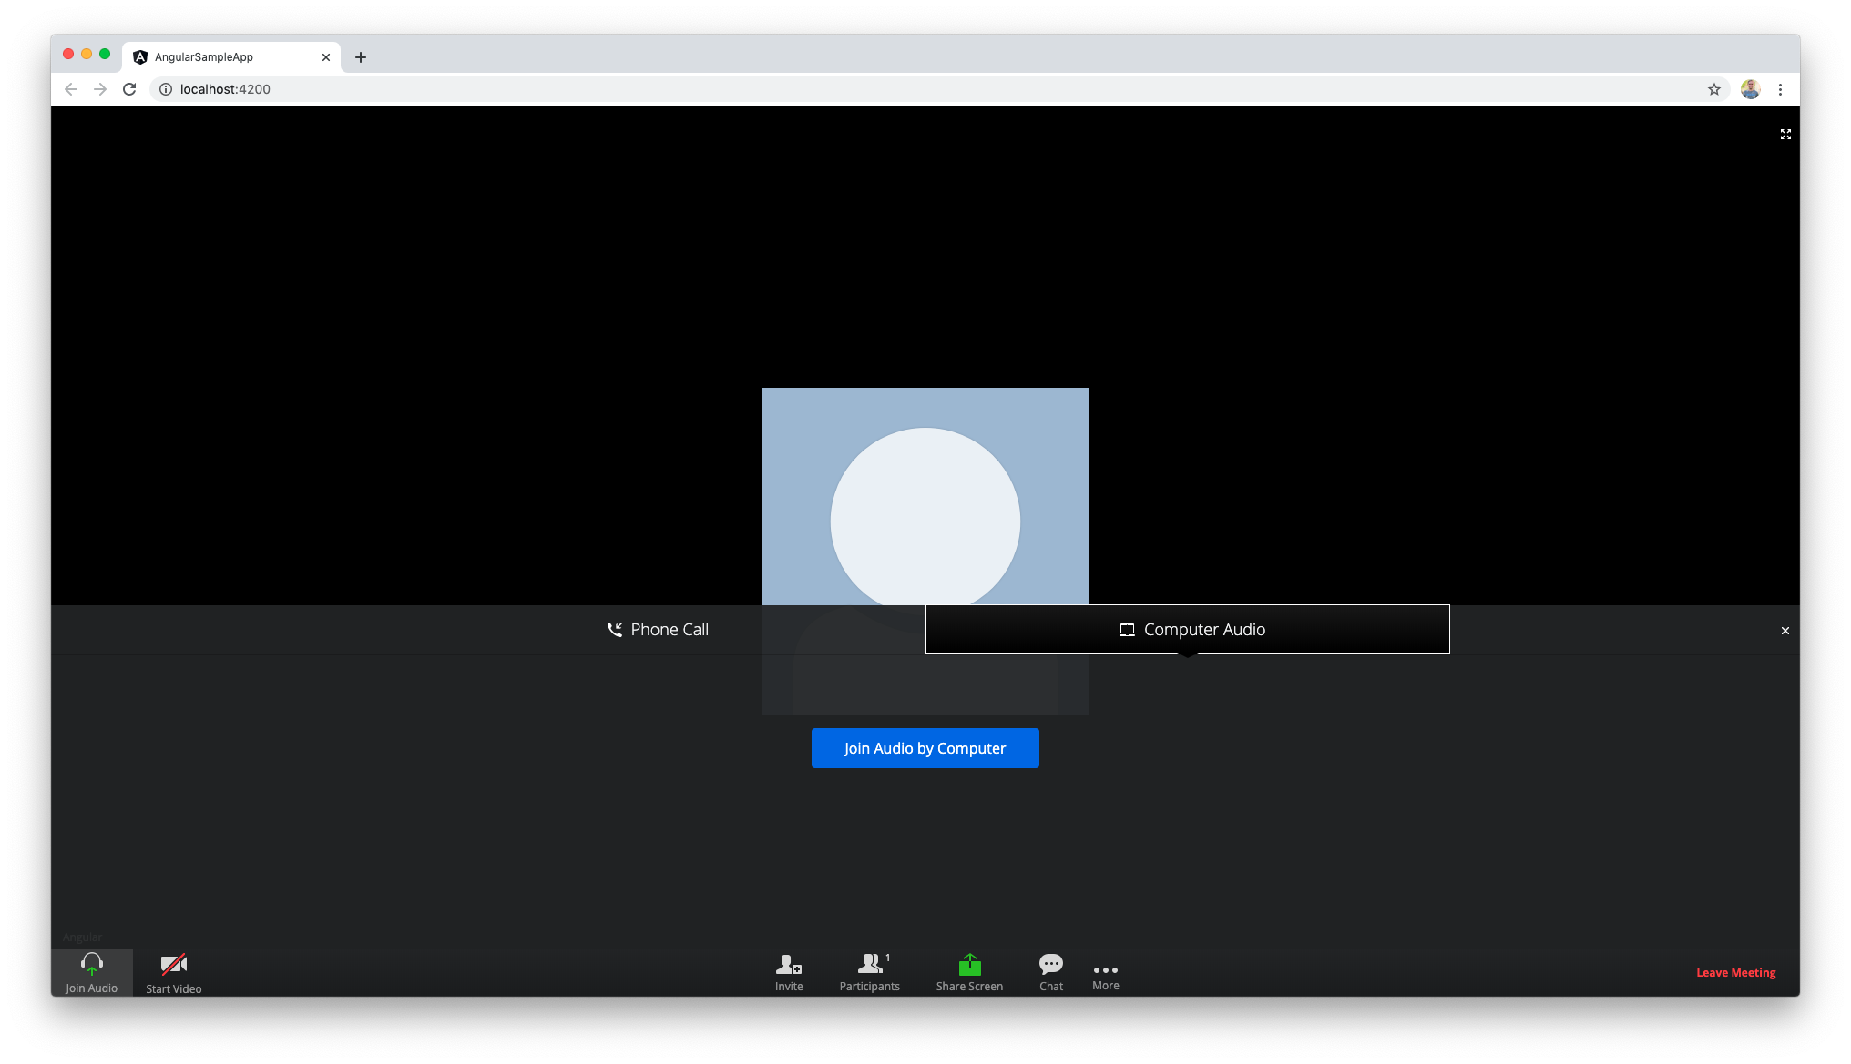Open a new browser tab
The width and height of the screenshot is (1851, 1064).
(361, 57)
